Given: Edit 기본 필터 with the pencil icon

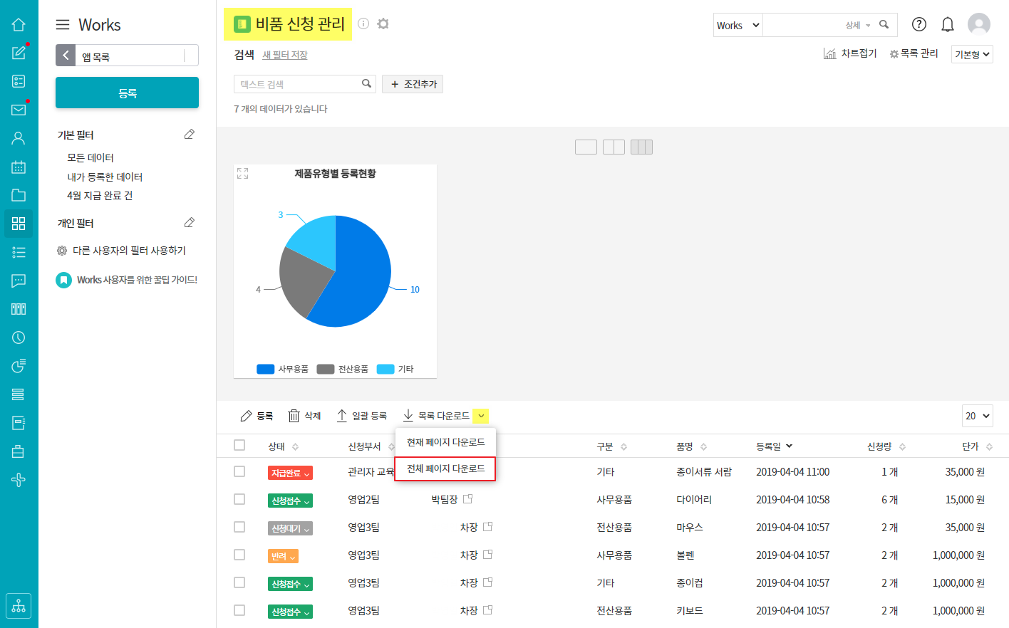Looking at the screenshot, I should [190, 135].
